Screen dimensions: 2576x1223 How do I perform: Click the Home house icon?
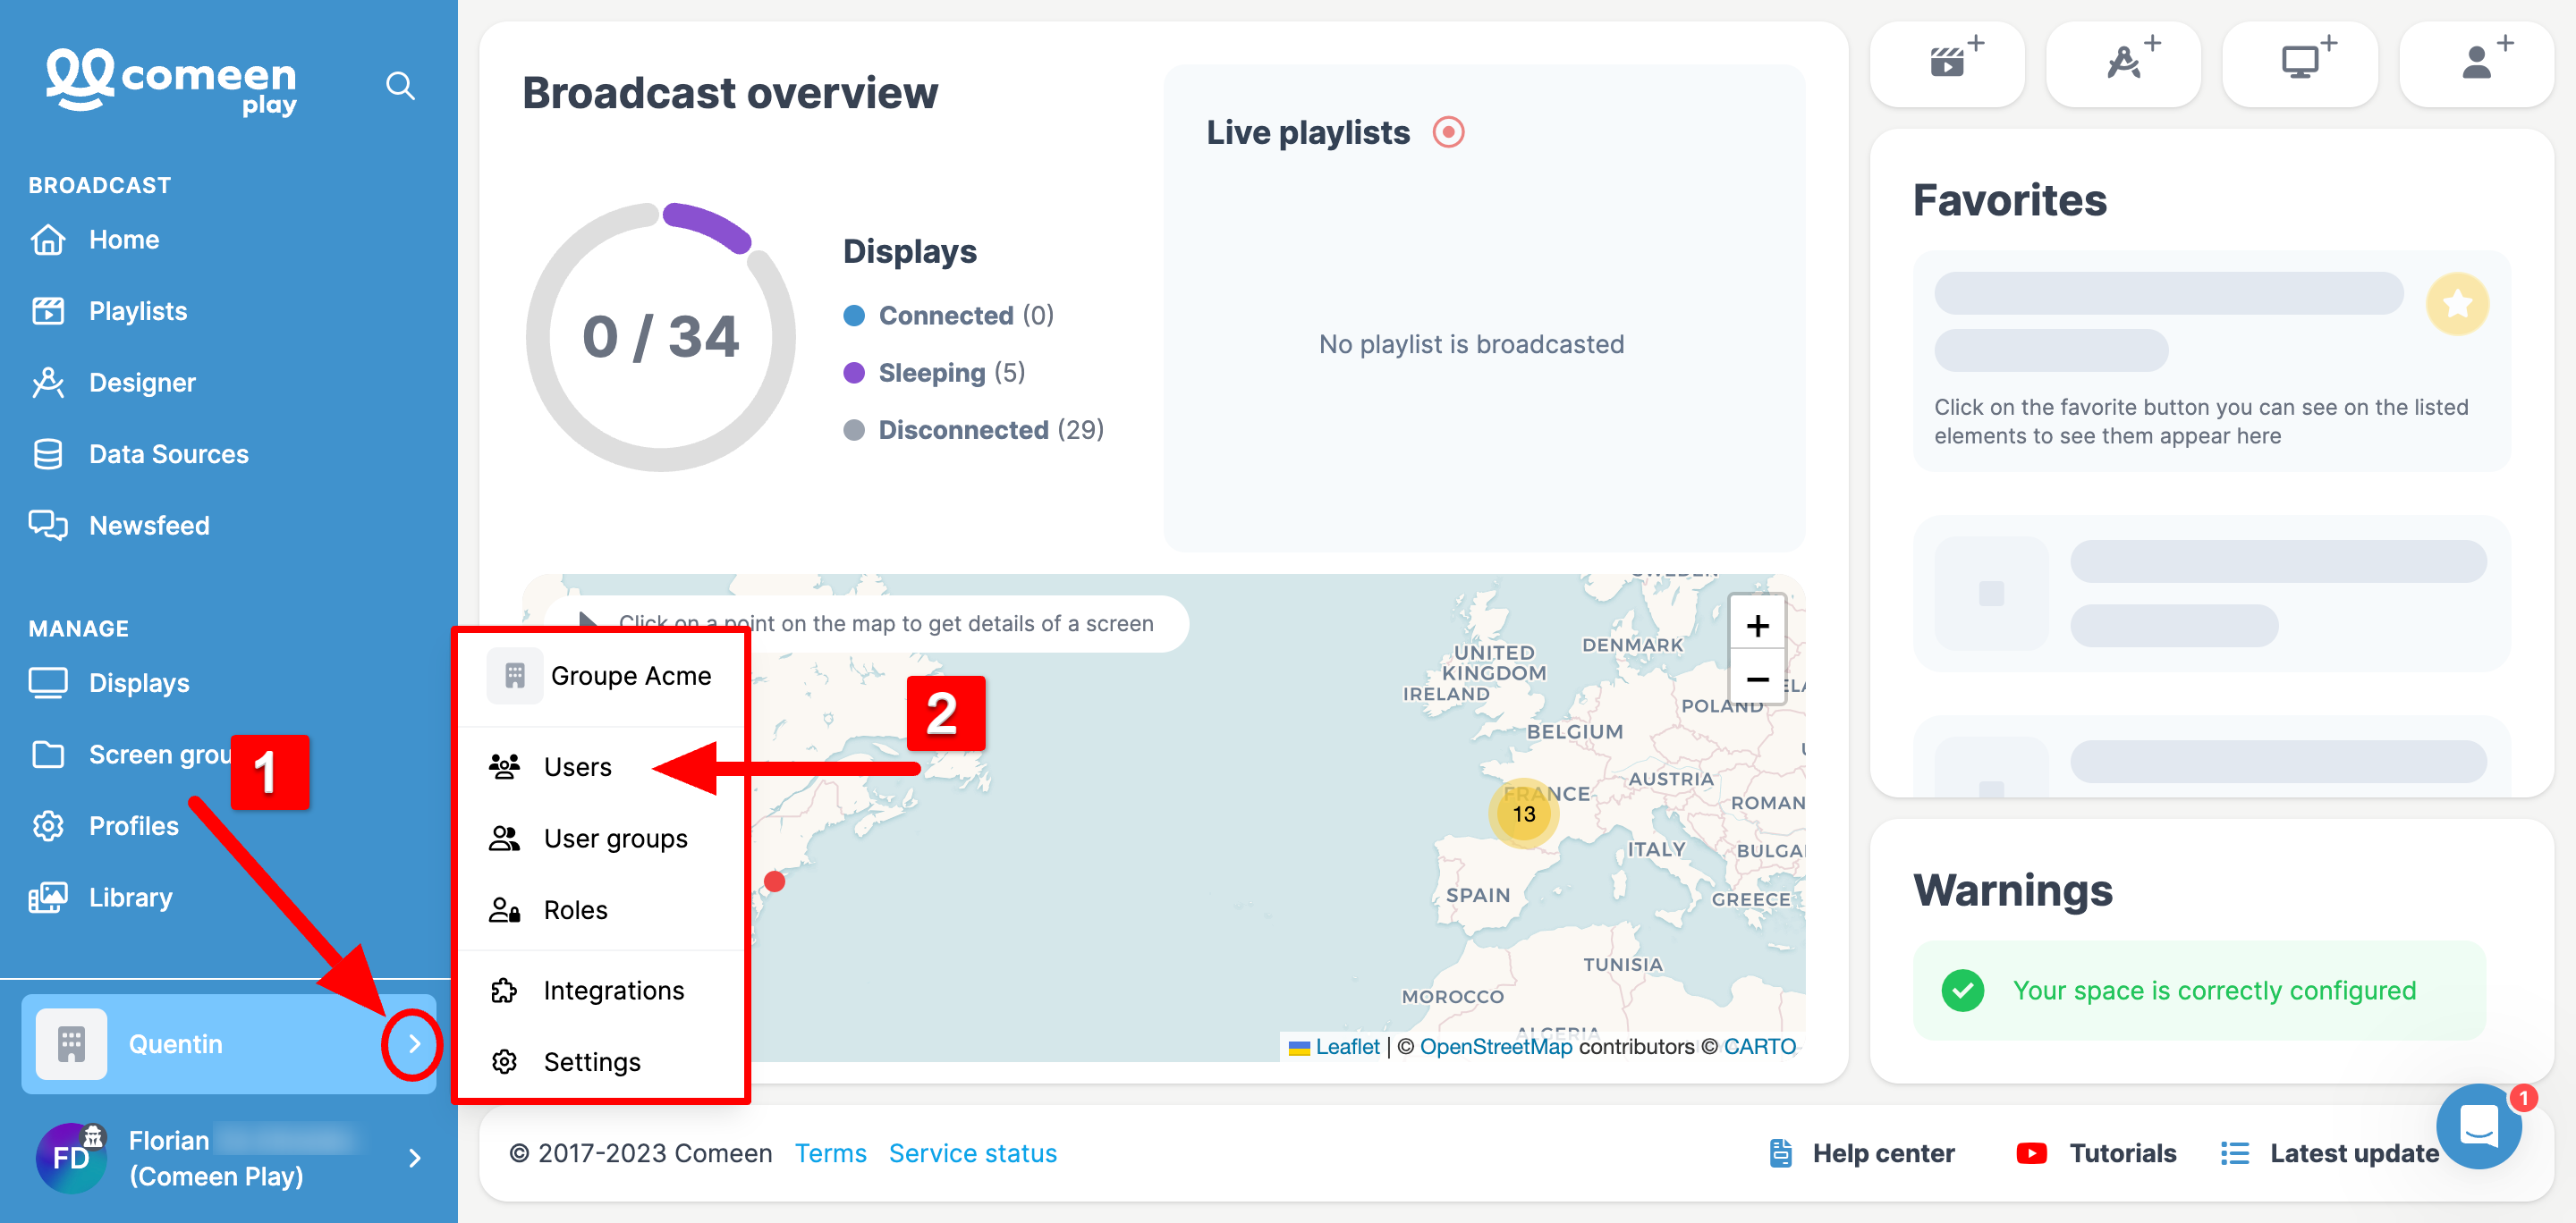pos(48,240)
